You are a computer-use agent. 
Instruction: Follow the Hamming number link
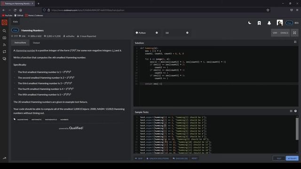[25, 51]
